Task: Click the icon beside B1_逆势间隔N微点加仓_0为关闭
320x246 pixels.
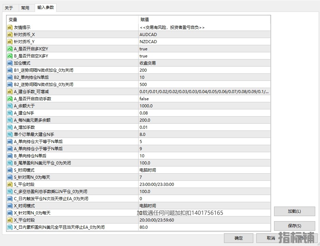Action: (x=10, y=70)
